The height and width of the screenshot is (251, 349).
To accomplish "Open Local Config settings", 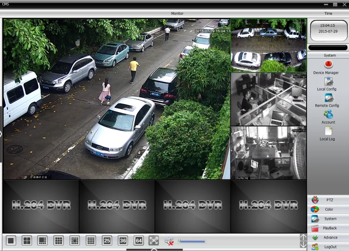I will 328,82.
